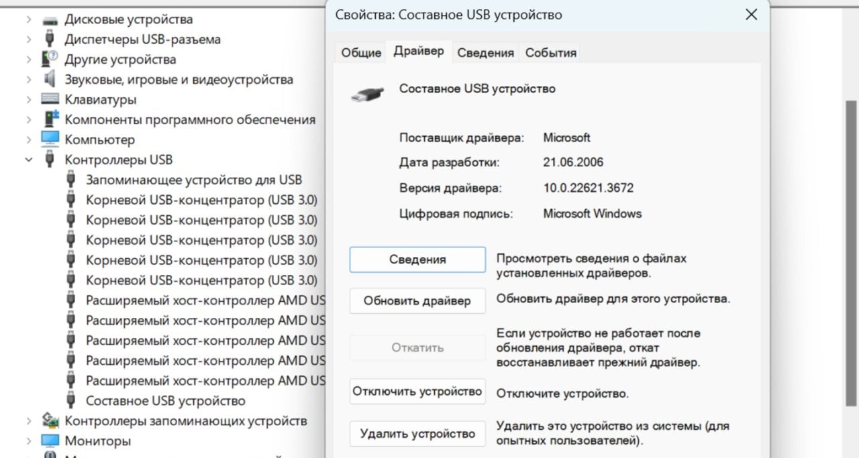This screenshot has height=458, width=859.
Task: Open the События tab
Action: (550, 53)
